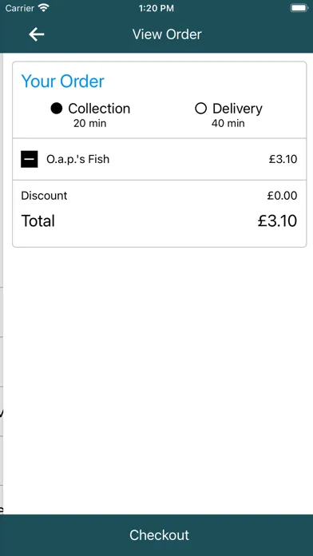Click the 20 min collection time

[90, 123]
